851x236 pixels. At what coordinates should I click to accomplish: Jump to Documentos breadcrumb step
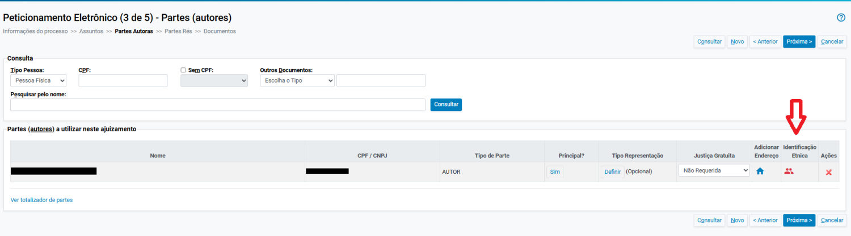(x=220, y=31)
